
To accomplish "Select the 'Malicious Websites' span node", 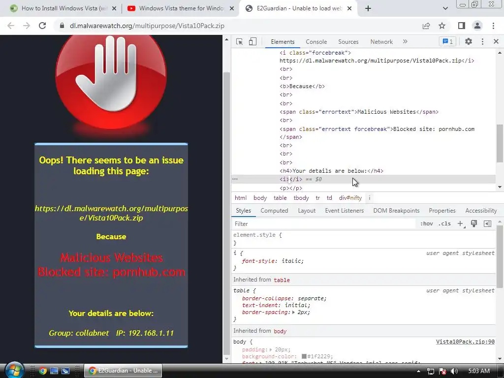I will click(359, 112).
